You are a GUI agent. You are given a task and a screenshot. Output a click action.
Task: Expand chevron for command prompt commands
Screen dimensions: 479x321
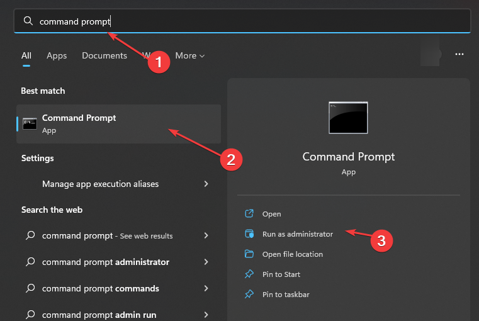pos(206,288)
